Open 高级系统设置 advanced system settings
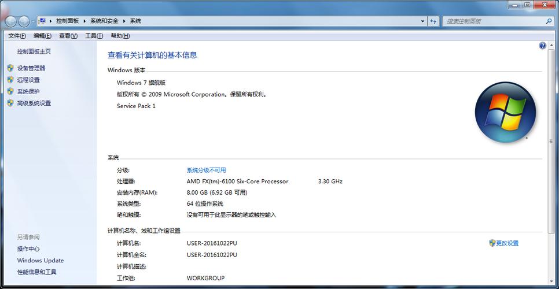559x289 pixels. click(34, 103)
